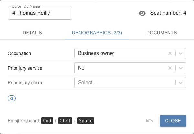Toggle the eye visibility icon
The image size is (194, 134).
142,13
